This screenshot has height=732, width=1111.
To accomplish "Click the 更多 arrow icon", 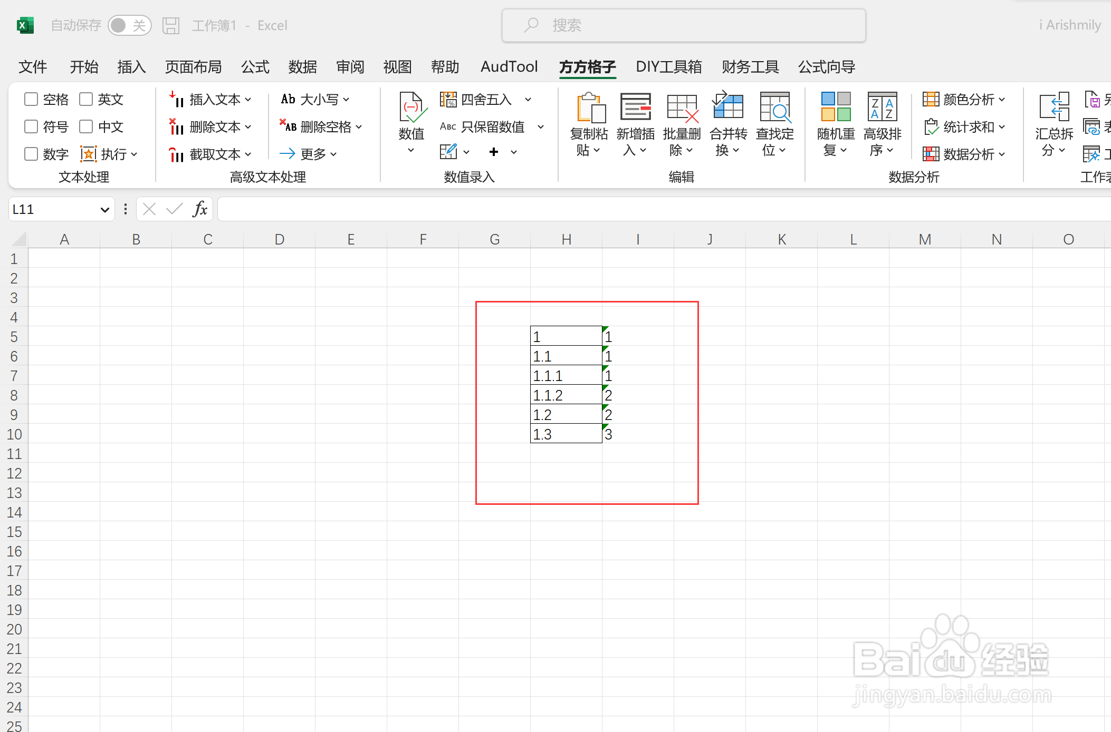I will 288,153.
